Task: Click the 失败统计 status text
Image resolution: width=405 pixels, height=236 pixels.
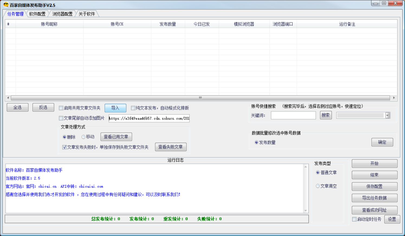Action: [209, 219]
